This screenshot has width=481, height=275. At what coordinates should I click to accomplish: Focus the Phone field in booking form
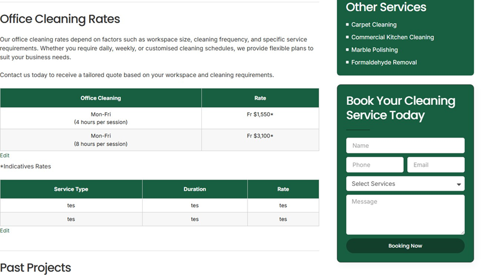tap(374, 165)
